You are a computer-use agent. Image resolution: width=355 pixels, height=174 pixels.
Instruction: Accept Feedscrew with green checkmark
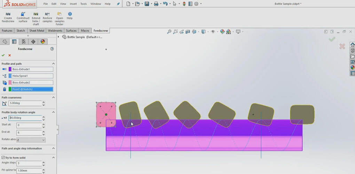pos(3,55)
